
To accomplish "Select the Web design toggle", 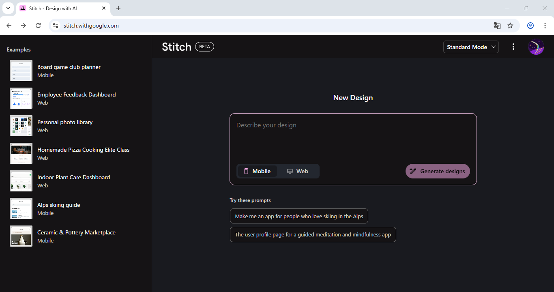I will click(x=298, y=171).
